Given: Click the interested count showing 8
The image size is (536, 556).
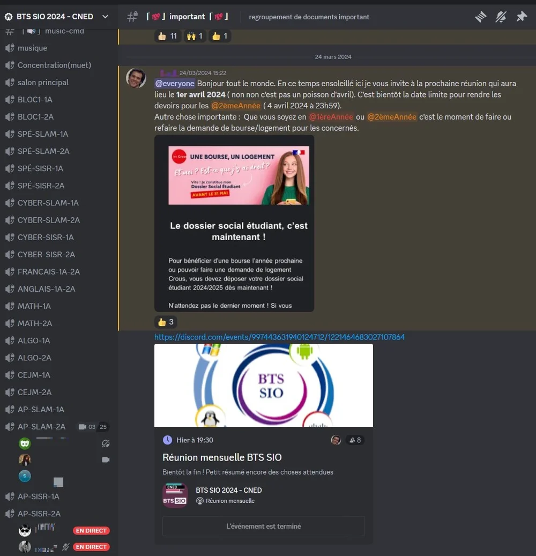Looking at the screenshot, I should coord(355,440).
